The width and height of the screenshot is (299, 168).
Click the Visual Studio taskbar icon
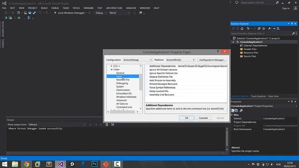(60, 164)
